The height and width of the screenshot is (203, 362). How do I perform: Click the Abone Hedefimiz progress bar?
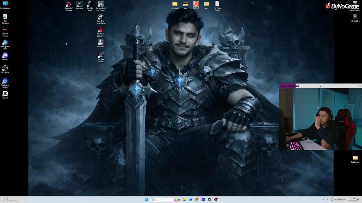(x=320, y=86)
